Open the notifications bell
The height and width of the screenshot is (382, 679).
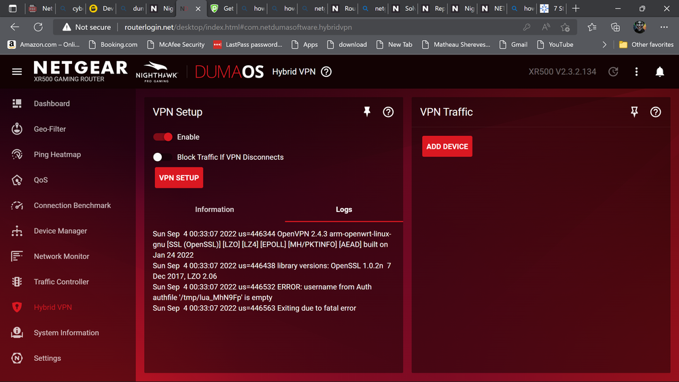[659, 72]
